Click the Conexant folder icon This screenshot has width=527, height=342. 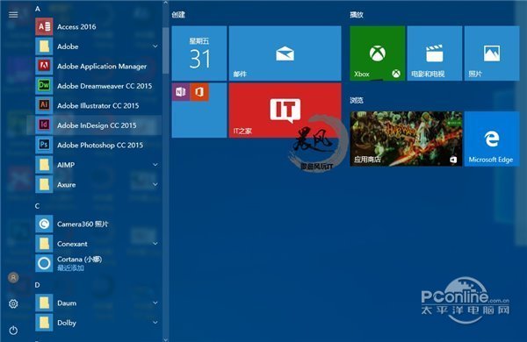pyautogui.click(x=44, y=244)
